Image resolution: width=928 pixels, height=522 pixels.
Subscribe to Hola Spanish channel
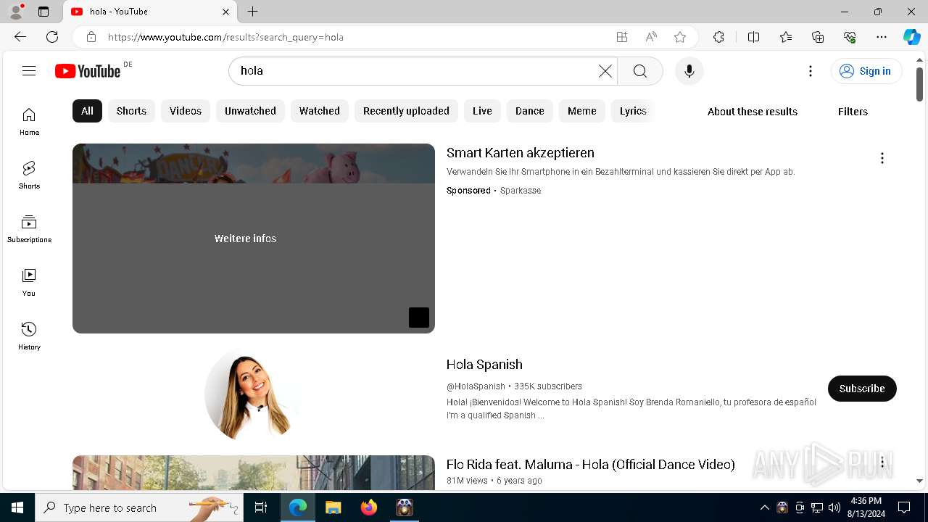[862, 389]
